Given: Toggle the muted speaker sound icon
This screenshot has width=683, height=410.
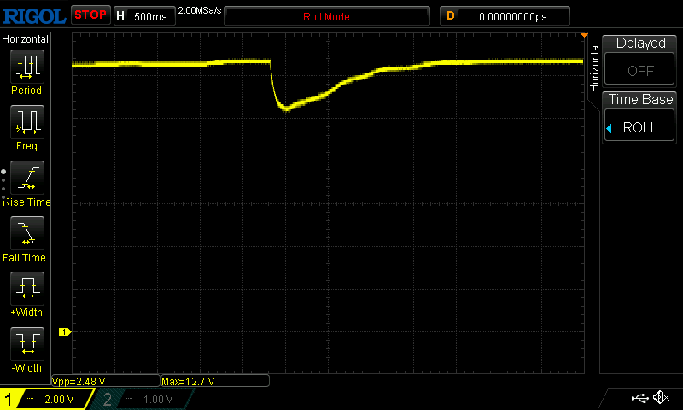Looking at the screenshot, I should [x=661, y=397].
